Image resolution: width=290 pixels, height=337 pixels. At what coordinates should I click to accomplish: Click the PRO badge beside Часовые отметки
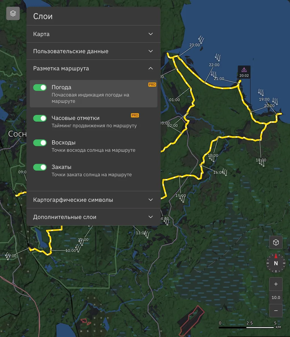(135, 115)
